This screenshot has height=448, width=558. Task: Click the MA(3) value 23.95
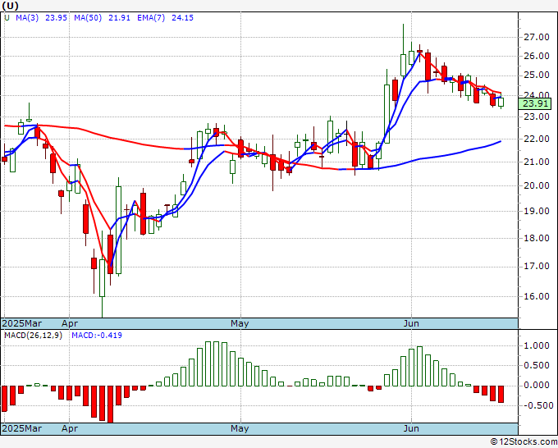coord(56,18)
